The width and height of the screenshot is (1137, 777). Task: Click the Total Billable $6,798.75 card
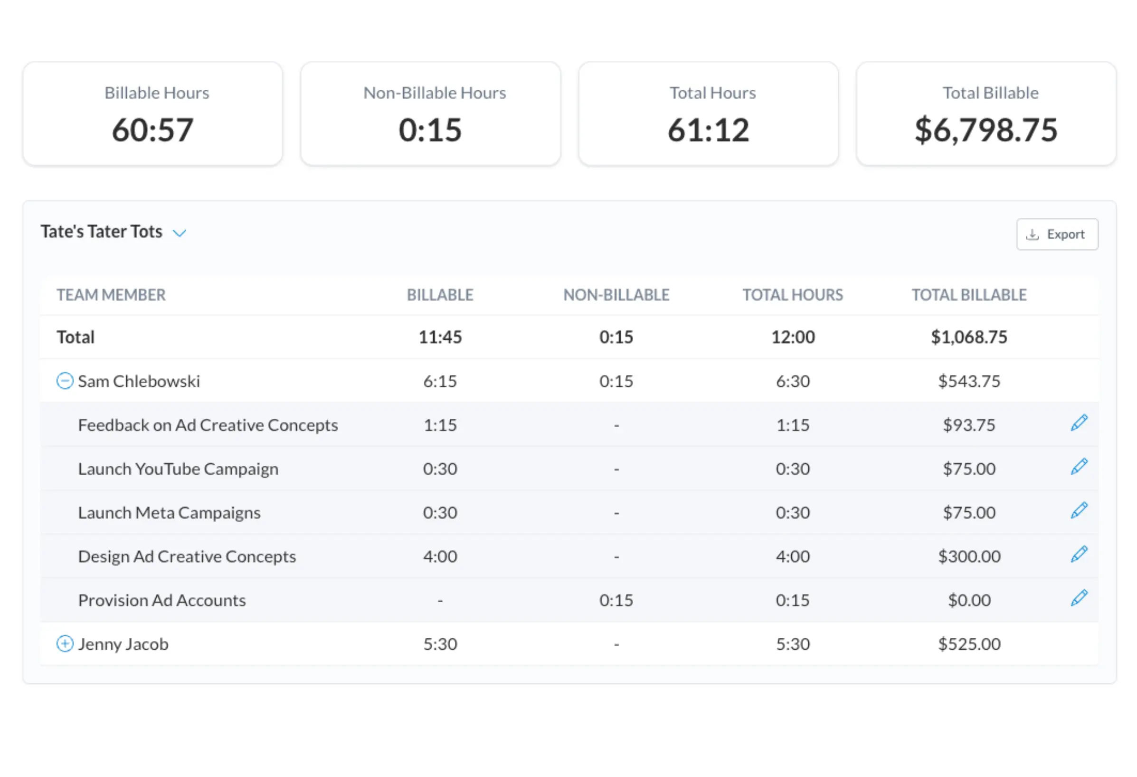986,114
